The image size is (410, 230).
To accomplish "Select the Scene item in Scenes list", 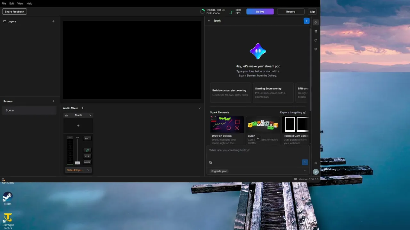I will [29, 110].
